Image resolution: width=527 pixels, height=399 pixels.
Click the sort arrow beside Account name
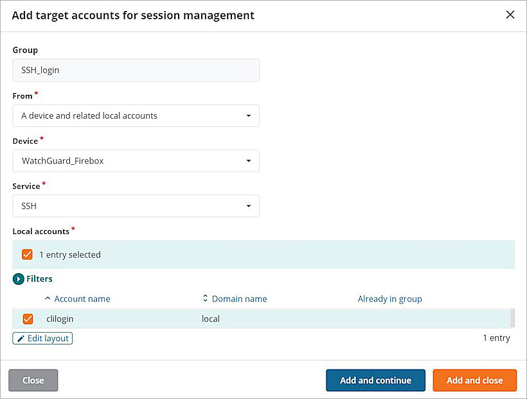[47, 298]
